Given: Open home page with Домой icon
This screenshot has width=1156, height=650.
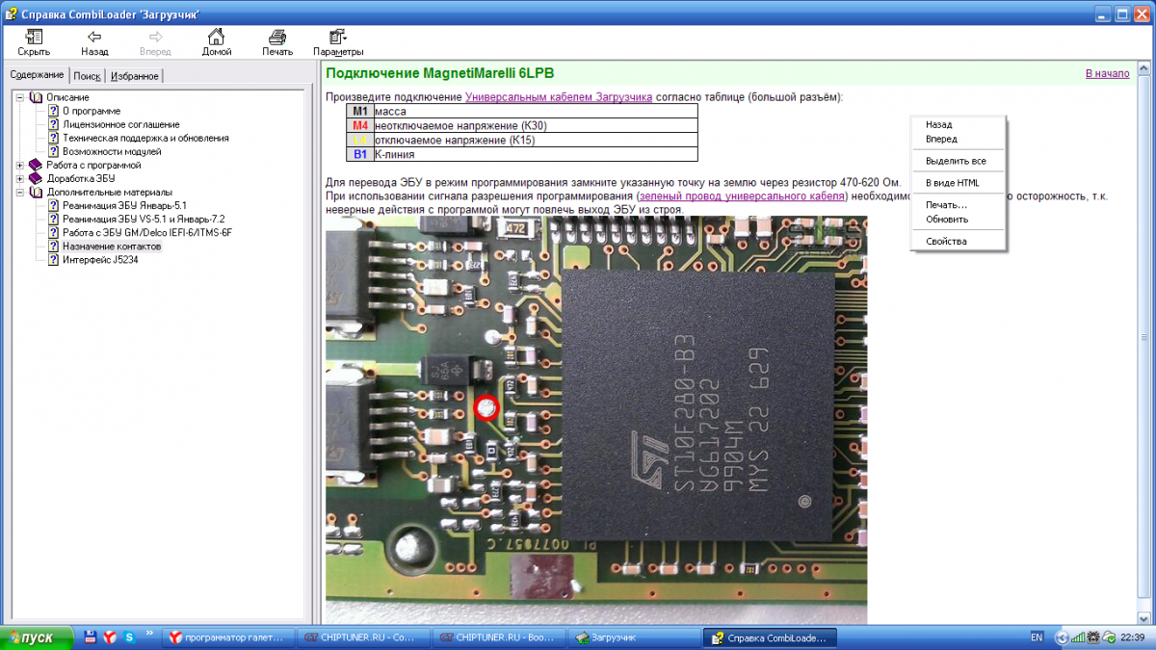Looking at the screenshot, I should (217, 42).
